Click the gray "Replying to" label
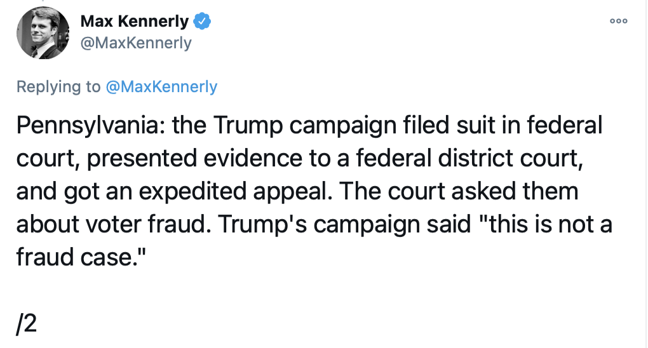 coord(58,87)
